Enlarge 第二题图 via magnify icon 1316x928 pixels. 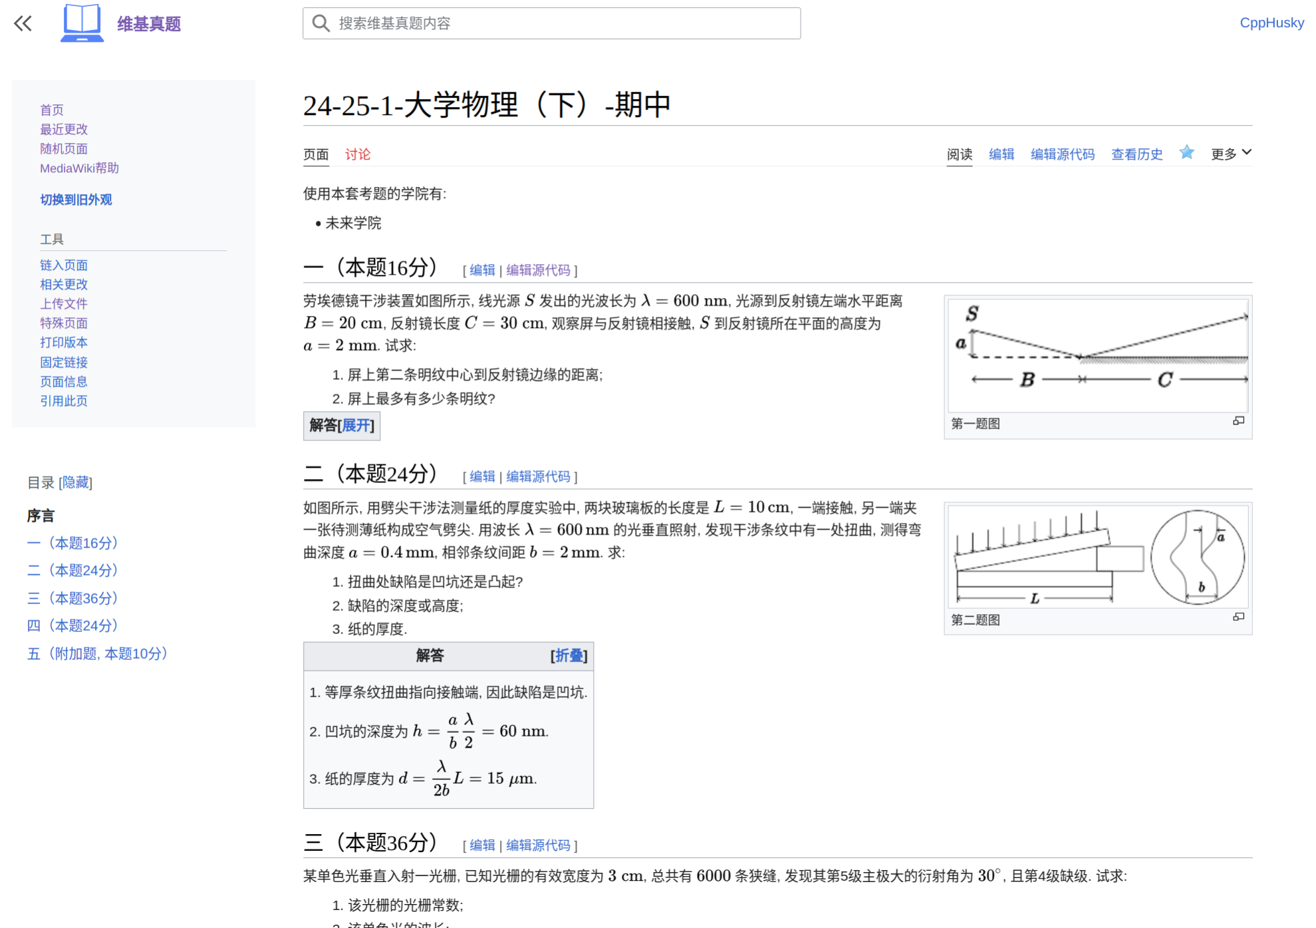1238,617
